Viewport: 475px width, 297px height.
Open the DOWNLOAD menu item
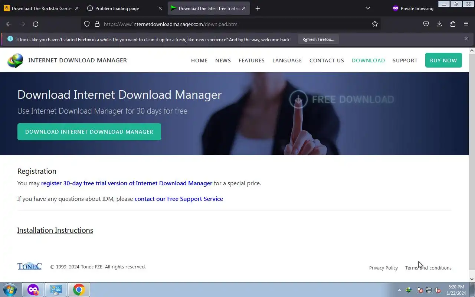pyautogui.click(x=368, y=61)
